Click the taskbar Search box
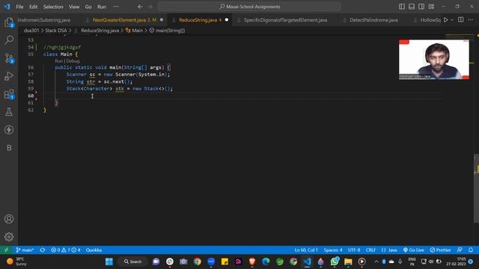479x269 pixels. (133, 262)
